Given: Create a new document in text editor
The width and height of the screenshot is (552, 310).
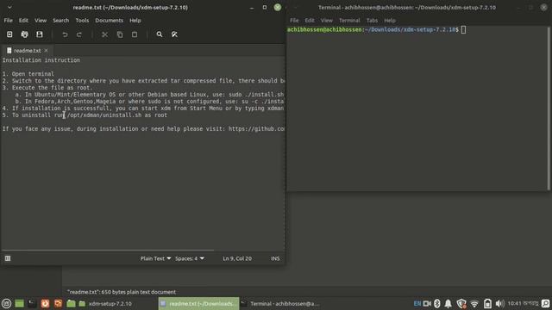Looking at the screenshot, I should coord(9,34).
